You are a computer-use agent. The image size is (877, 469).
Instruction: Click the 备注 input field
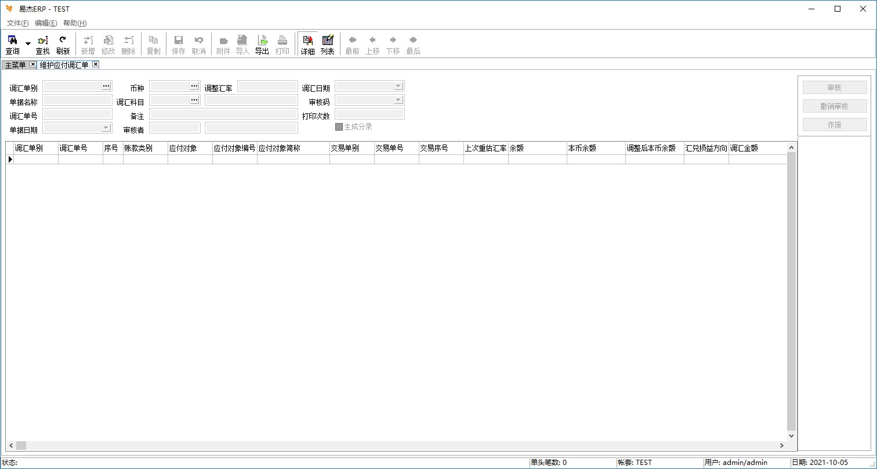[x=223, y=114]
